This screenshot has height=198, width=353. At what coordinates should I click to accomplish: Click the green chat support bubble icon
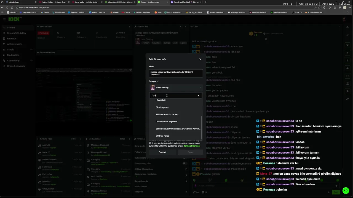(x=346, y=191)
